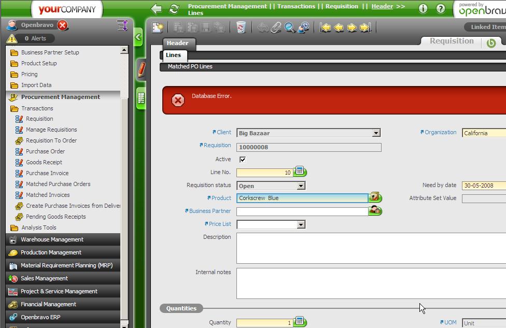Open Product selector icon
This screenshot has height=328, width=506.
(375, 197)
